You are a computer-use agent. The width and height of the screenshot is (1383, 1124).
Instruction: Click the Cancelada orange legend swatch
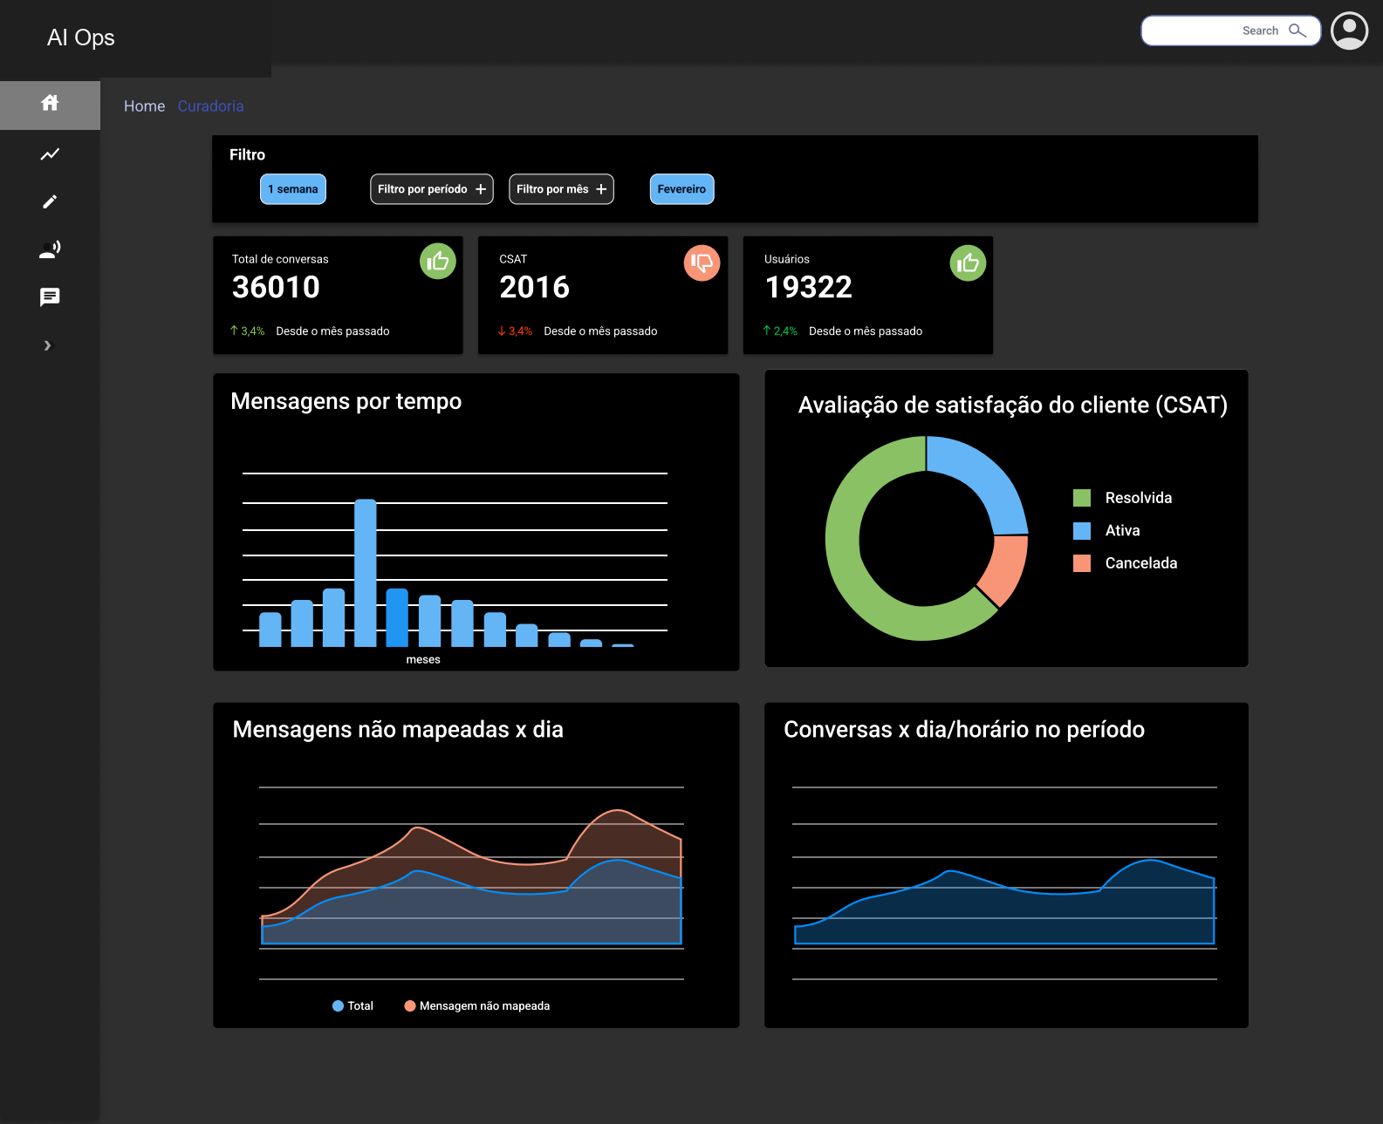pos(1082,563)
